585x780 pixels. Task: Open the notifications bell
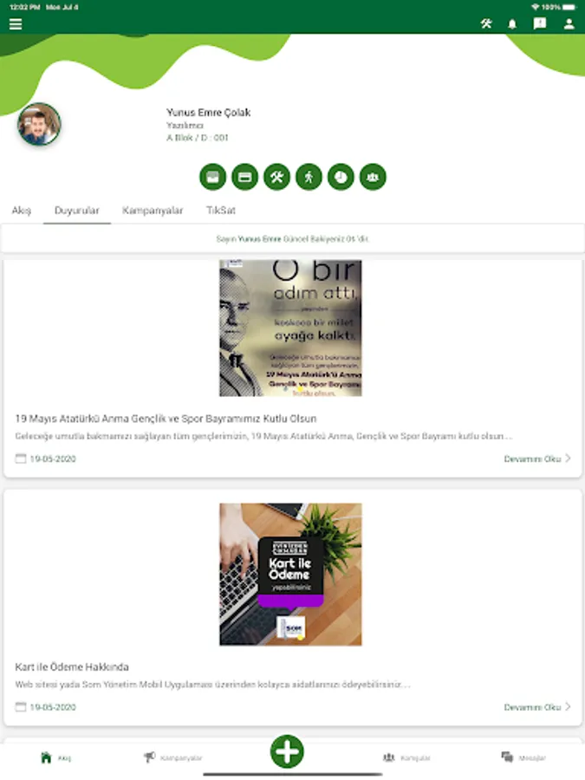coord(512,24)
